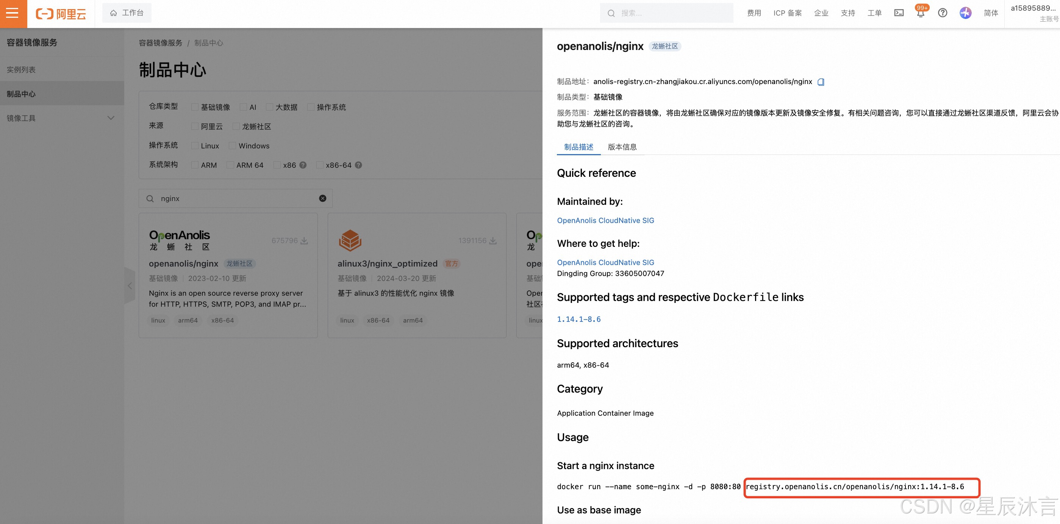1060x524 pixels.
Task: Enable the Linux operating system filter
Action: [195, 146]
